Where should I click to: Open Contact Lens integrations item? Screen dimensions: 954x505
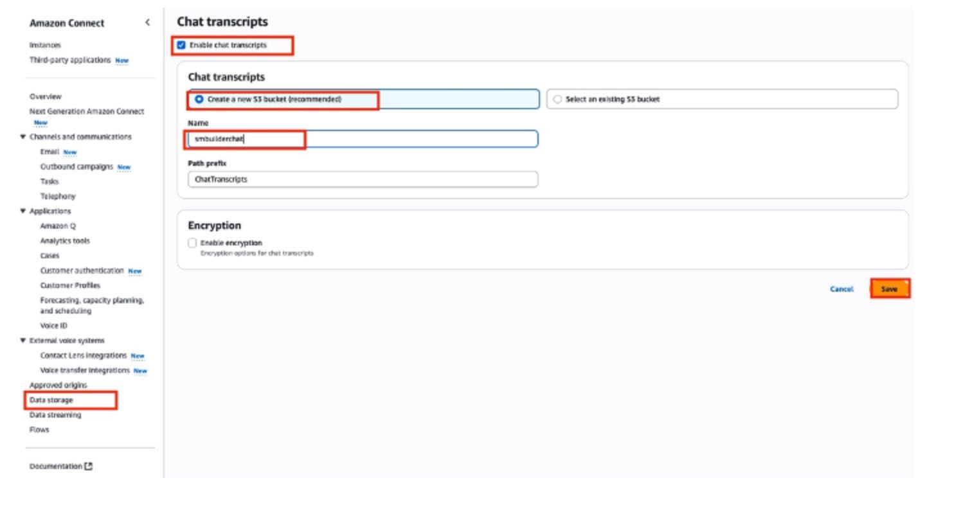click(x=84, y=355)
